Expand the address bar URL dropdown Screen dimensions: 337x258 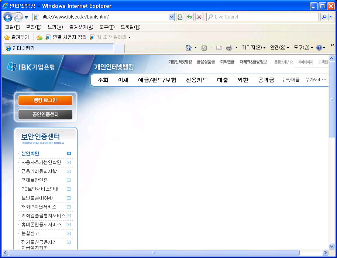(171, 17)
